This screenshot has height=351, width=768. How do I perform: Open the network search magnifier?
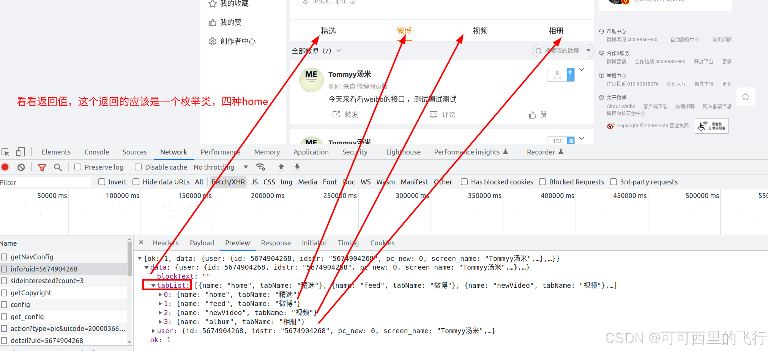pos(58,167)
